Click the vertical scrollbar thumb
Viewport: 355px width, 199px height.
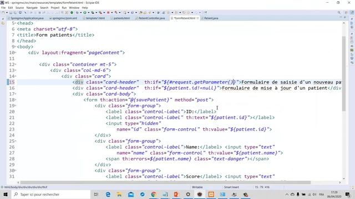pos(344,74)
